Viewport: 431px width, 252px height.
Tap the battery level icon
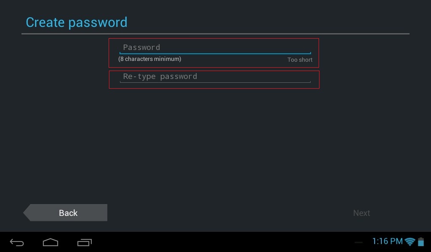[421, 241]
